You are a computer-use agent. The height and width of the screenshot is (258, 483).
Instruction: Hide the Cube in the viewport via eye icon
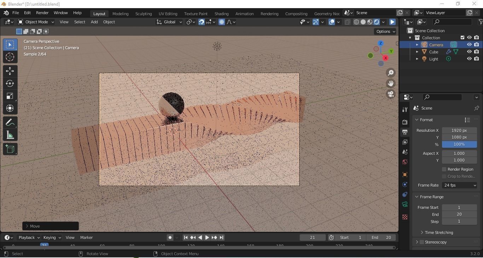click(469, 52)
